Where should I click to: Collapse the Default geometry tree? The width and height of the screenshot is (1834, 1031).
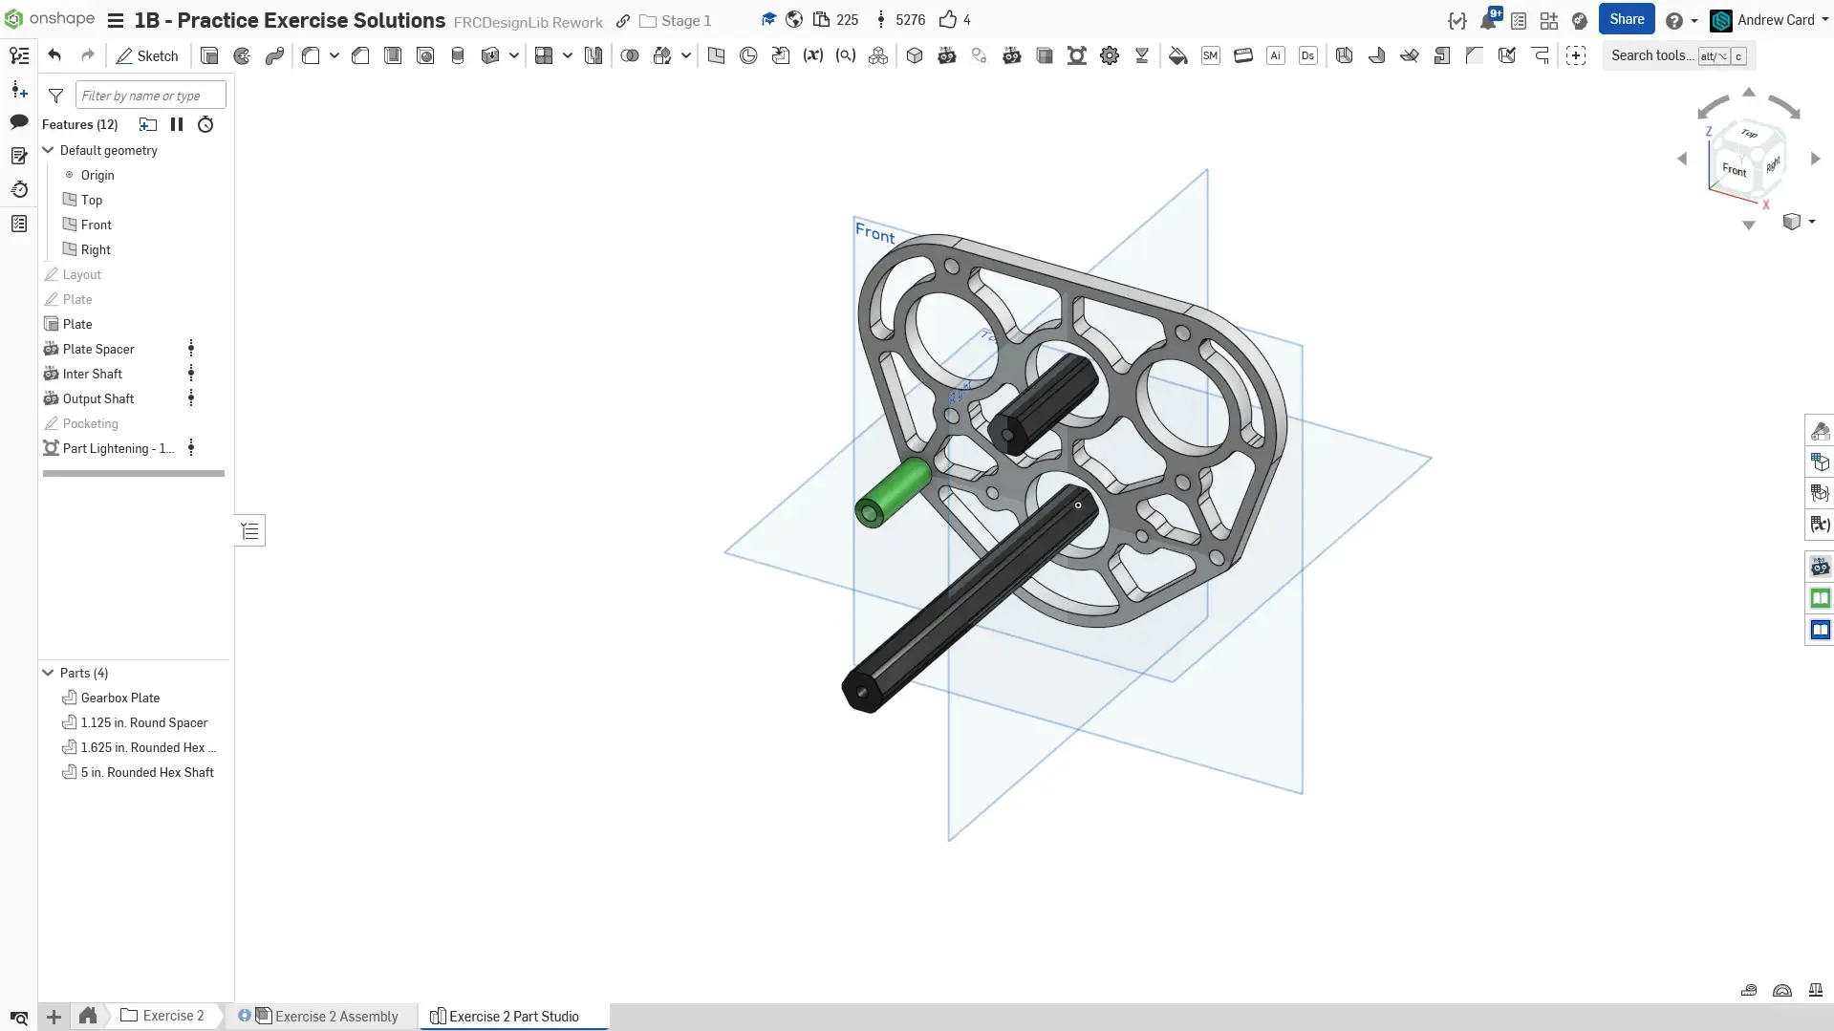click(48, 150)
